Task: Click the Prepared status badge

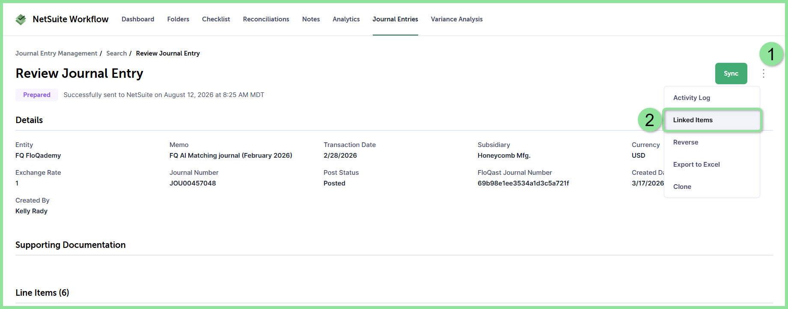Action: tap(37, 95)
